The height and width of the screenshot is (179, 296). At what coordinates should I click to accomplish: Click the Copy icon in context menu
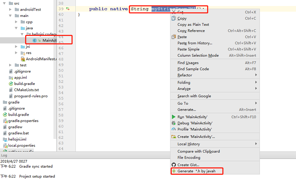pos(173,18)
